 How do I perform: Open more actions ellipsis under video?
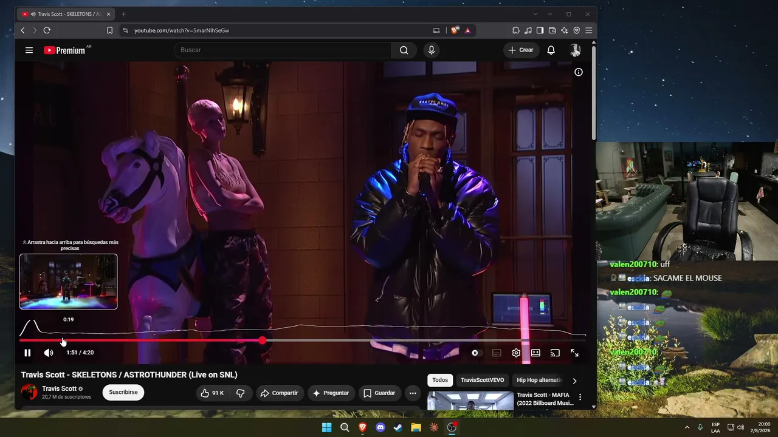[413, 393]
